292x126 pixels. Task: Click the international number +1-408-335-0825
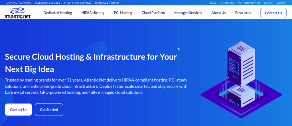[x=77, y=3]
